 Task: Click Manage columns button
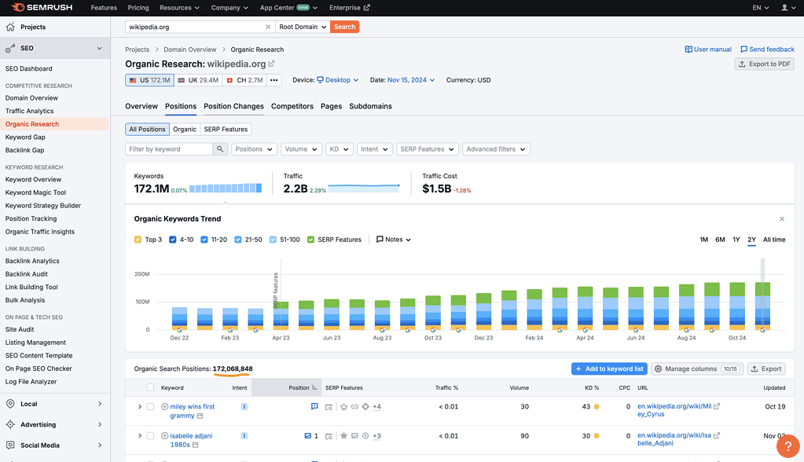point(697,368)
